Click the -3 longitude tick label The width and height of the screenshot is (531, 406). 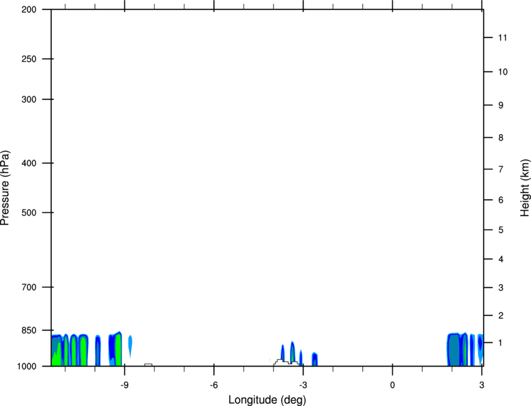pos(303,385)
